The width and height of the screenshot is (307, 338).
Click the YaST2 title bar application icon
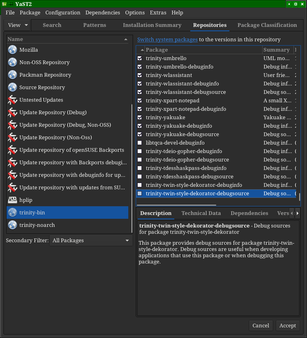tap(4, 4)
